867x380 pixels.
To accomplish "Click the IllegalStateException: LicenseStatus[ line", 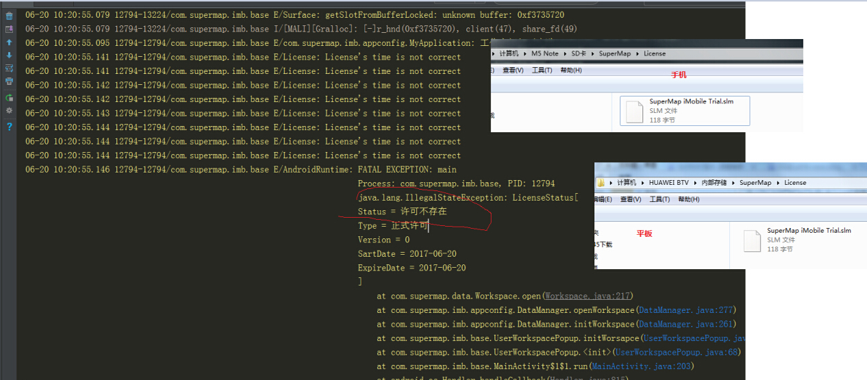I will click(x=468, y=198).
